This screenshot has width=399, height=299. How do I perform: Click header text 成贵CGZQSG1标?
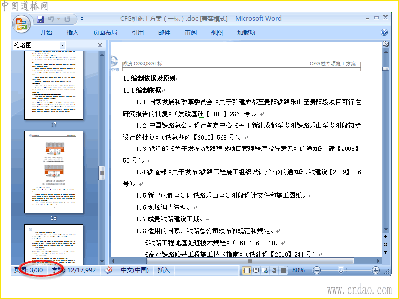click(x=143, y=64)
